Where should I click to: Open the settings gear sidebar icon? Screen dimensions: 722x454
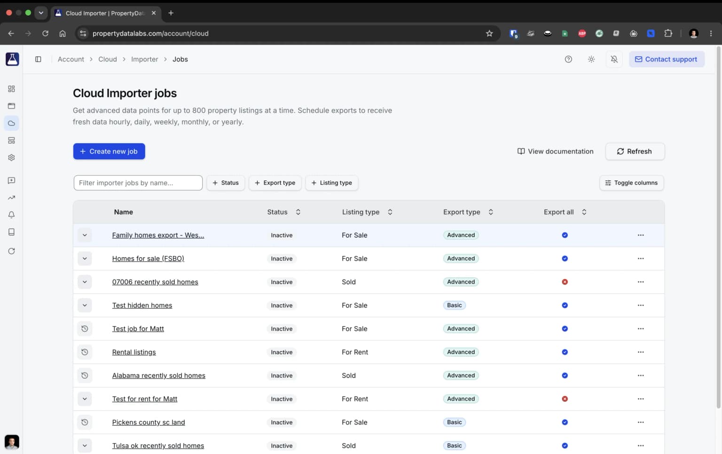coord(11,158)
